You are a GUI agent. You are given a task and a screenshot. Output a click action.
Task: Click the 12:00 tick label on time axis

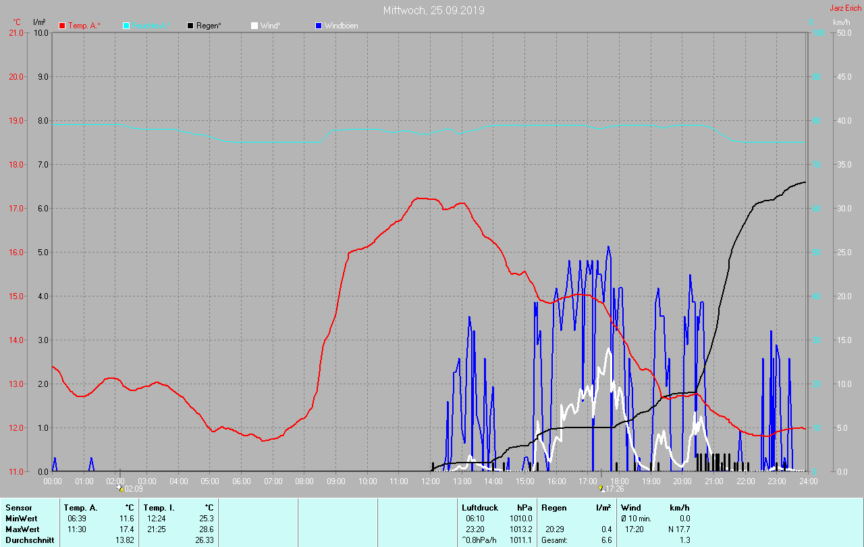tap(430, 481)
